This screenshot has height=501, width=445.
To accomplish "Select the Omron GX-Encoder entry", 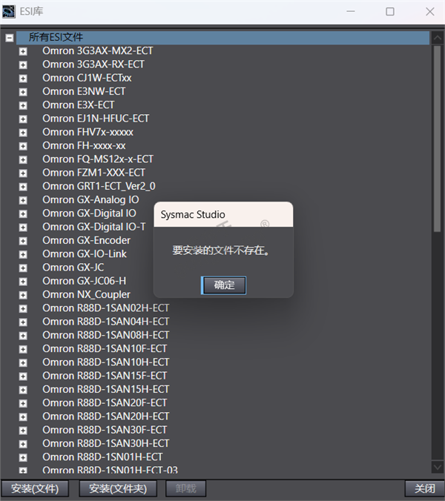I will pyautogui.click(x=86, y=240).
